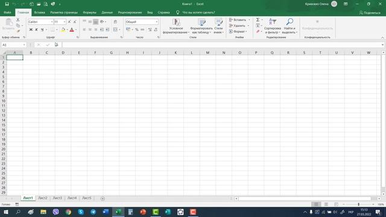
Task: Click the Format Painter brush icon
Action: 18,31
